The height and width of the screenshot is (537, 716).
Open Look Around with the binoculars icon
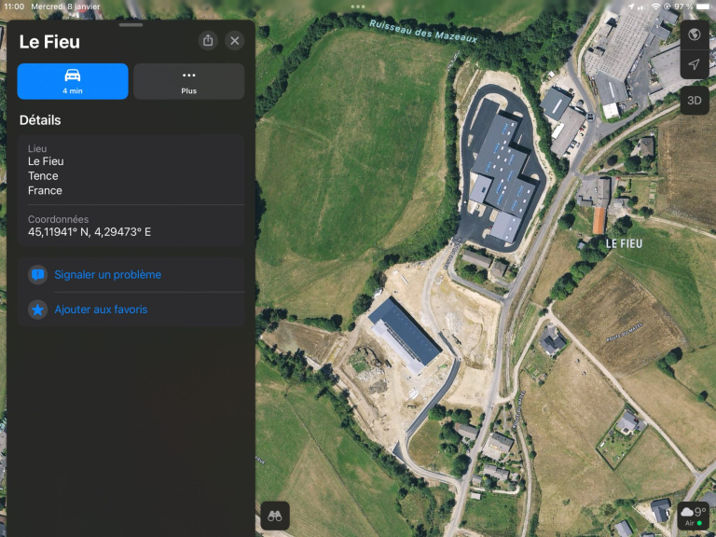[275, 516]
